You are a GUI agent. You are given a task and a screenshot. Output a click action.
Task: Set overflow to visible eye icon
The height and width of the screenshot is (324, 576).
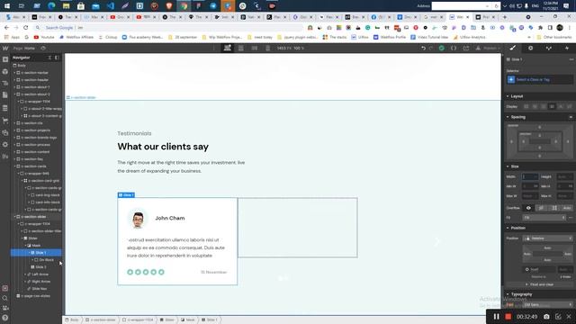pos(528,208)
